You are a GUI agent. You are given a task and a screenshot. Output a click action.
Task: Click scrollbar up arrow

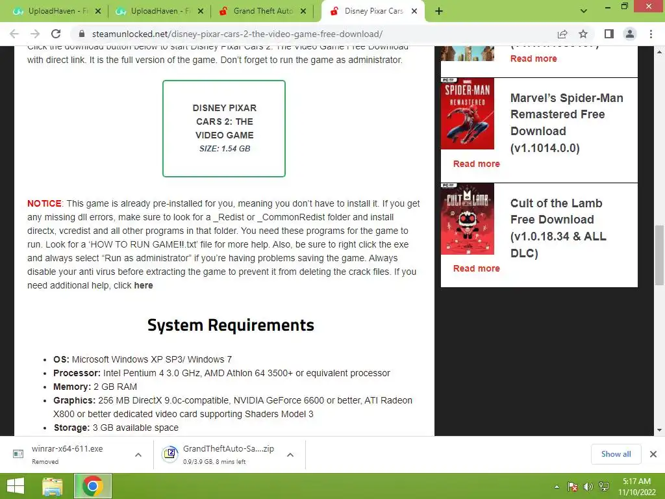(x=659, y=52)
